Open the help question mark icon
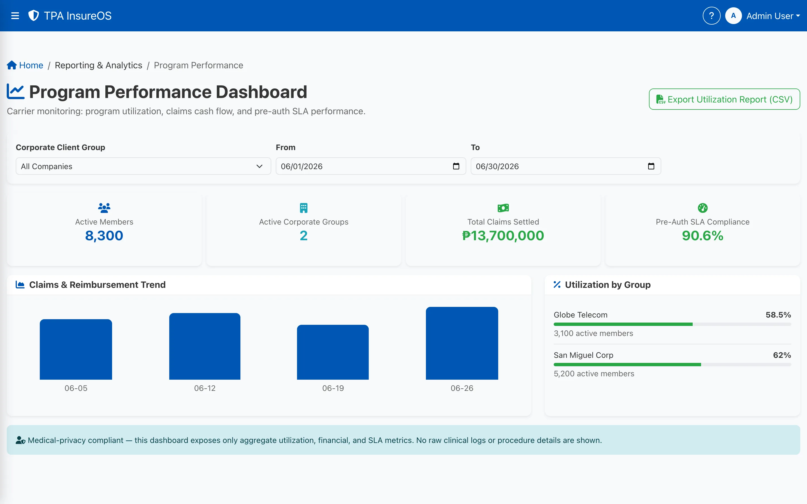This screenshot has height=504, width=807. click(x=711, y=16)
